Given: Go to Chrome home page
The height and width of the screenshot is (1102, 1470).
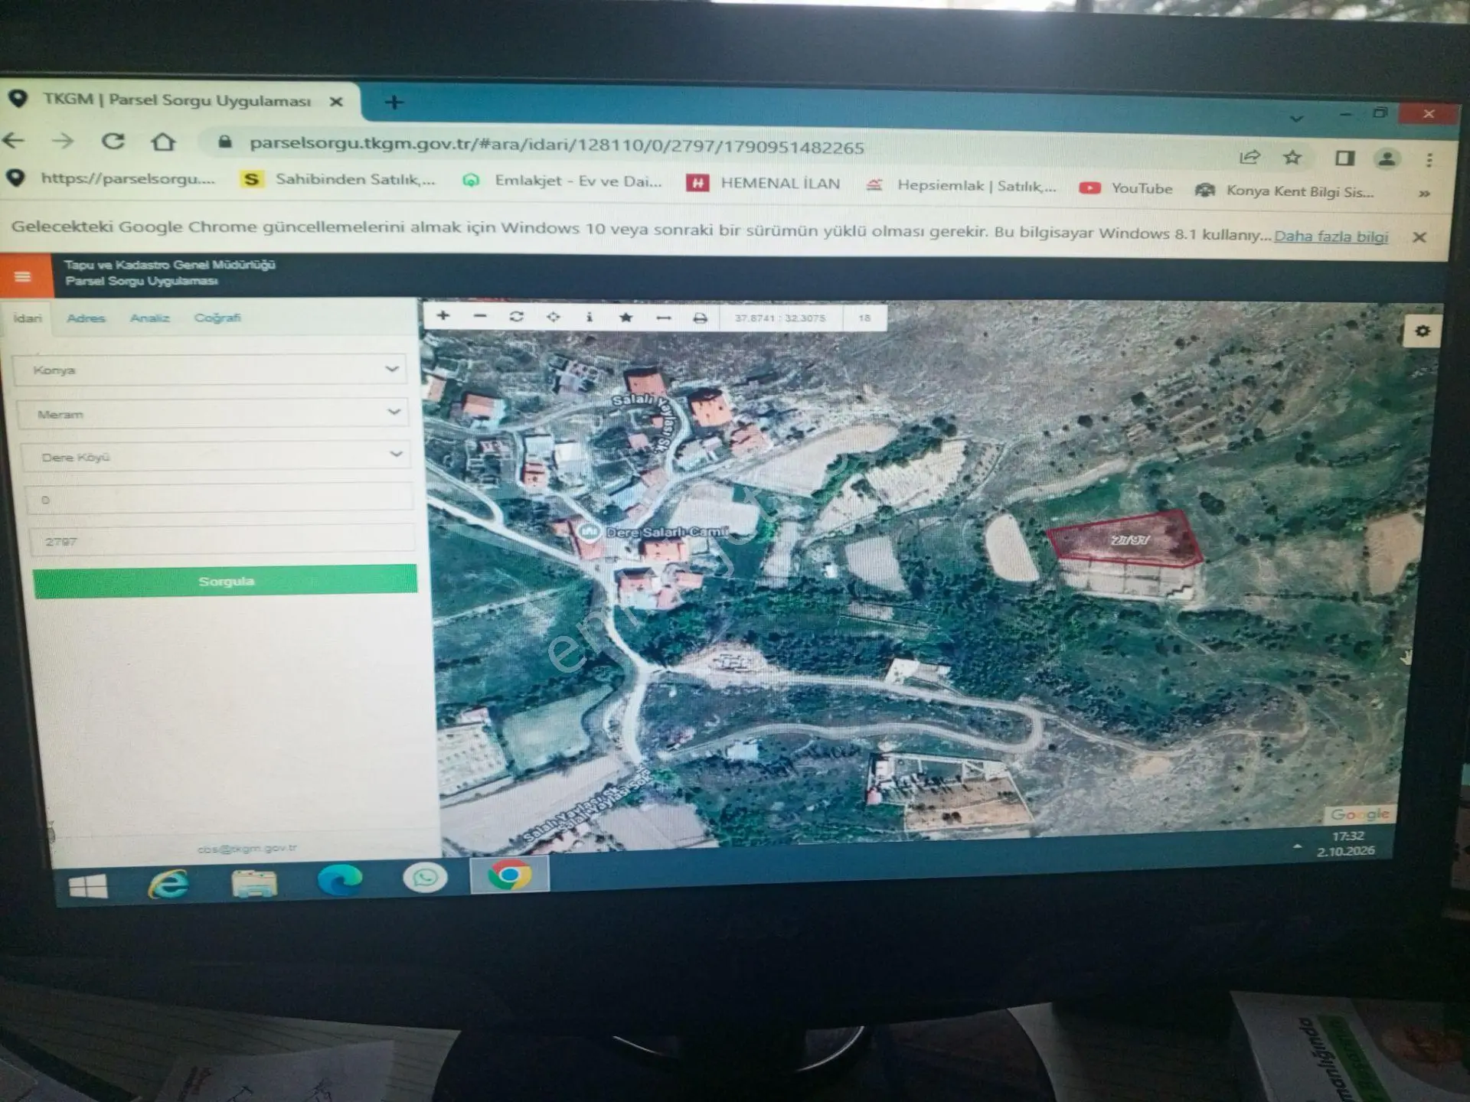Looking at the screenshot, I should tap(163, 142).
